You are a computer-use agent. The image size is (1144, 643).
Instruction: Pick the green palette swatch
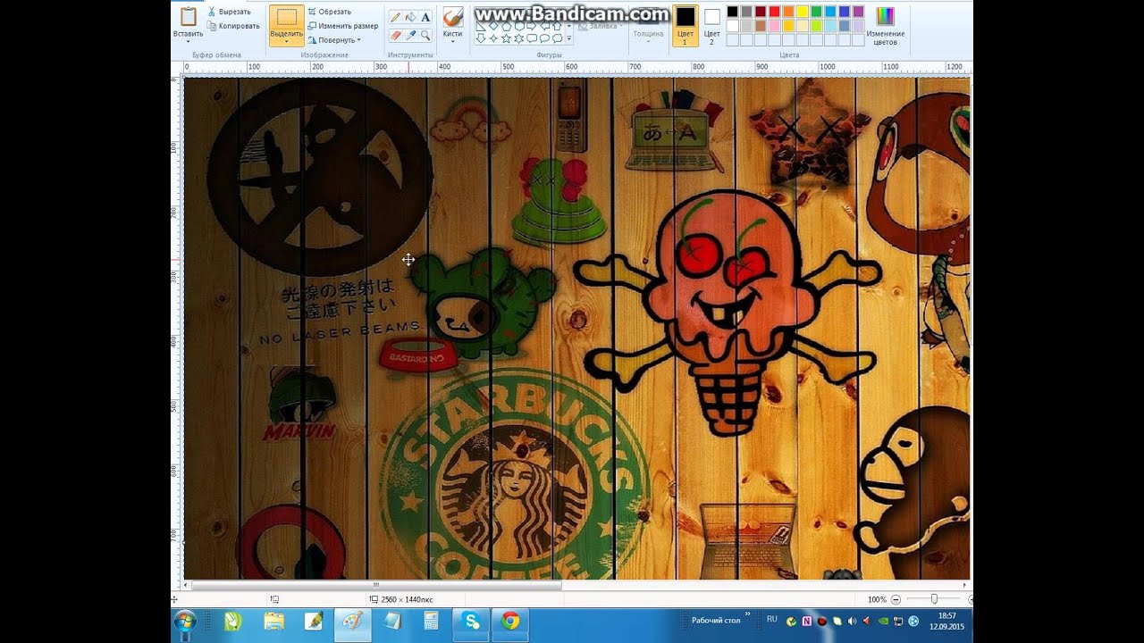(816, 12)
